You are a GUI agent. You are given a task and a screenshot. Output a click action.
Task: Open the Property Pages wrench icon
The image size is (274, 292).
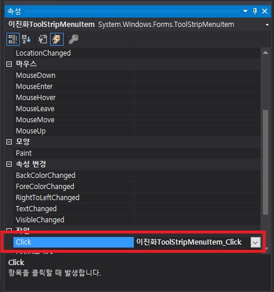pos(74,39)
